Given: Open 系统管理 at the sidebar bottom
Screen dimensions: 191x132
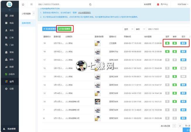Looking at the screenshot, I should [x=9, y=129].
